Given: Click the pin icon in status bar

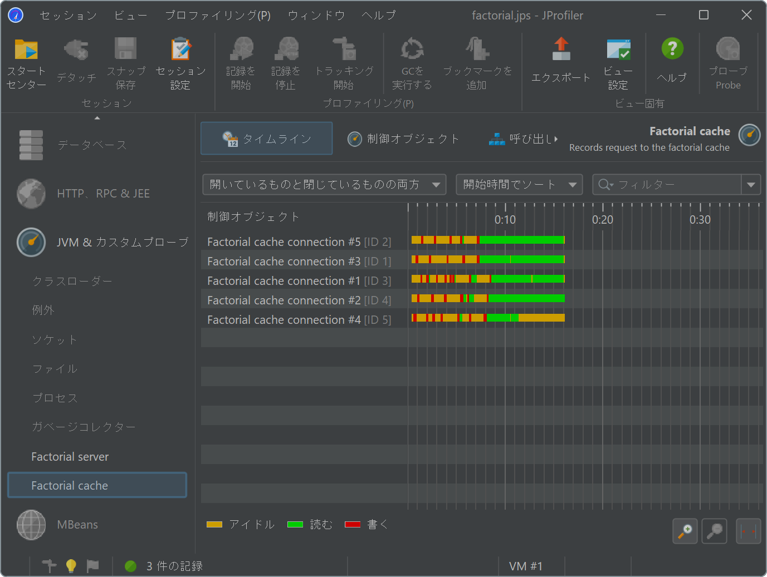Looking at the screenshot, I should point(50,566).
